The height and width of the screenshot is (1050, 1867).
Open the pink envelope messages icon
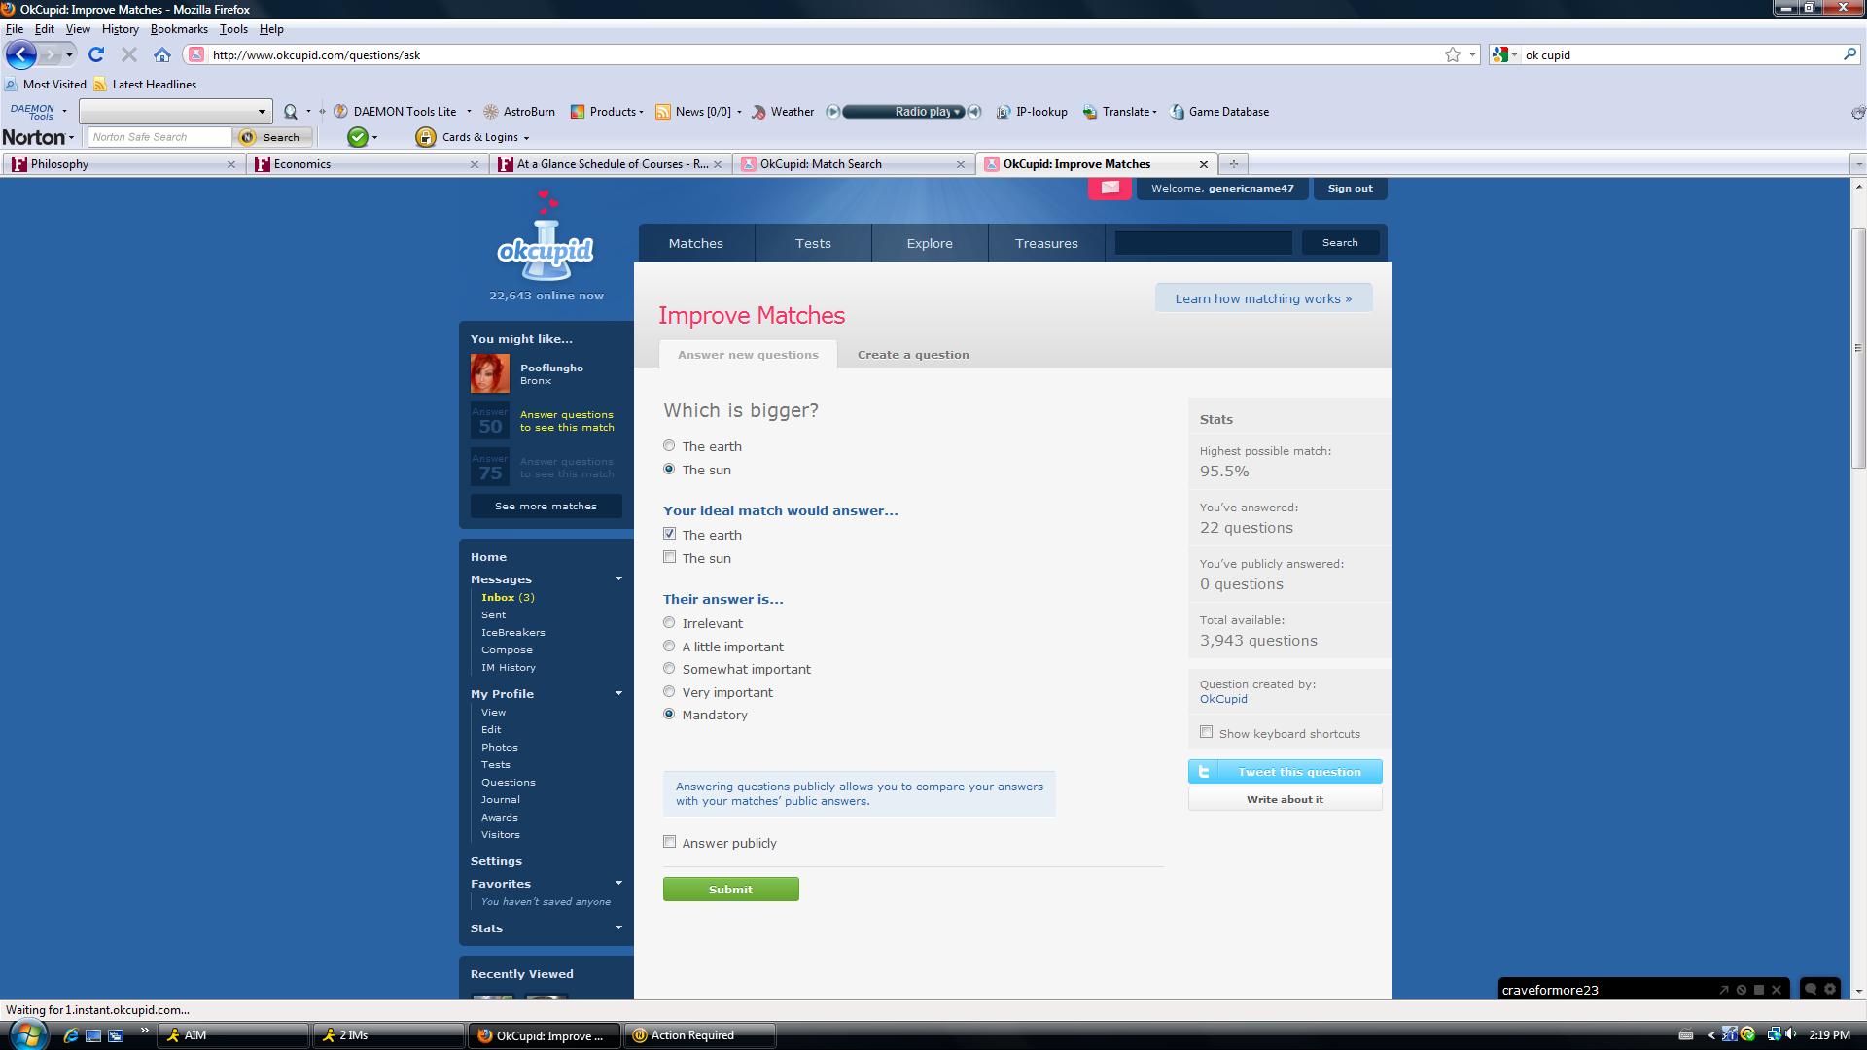coord(1110,188)
